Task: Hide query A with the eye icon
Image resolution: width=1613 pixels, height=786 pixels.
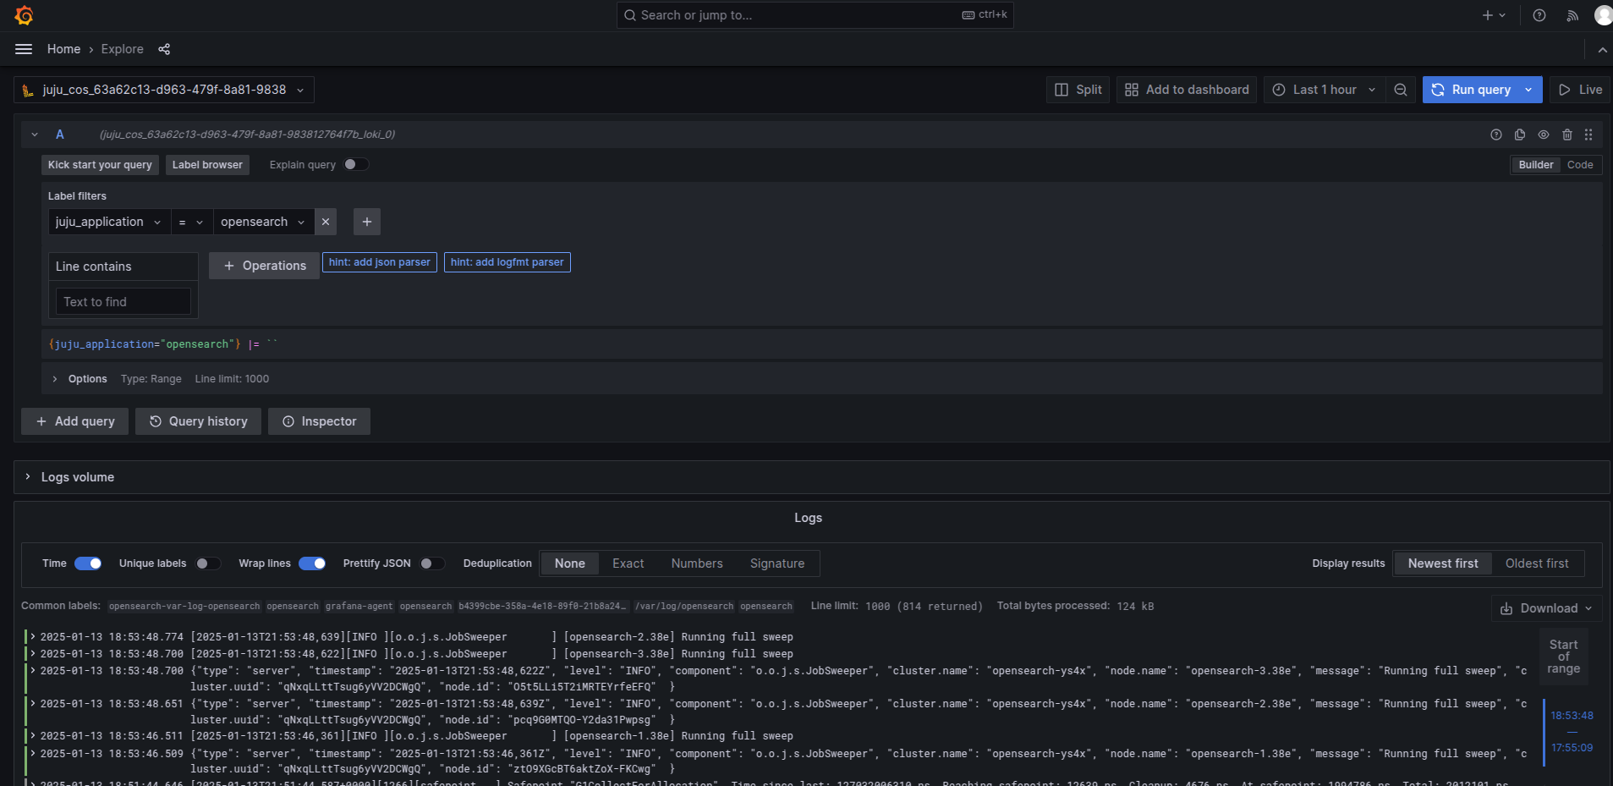Action: pos(1544,135)
